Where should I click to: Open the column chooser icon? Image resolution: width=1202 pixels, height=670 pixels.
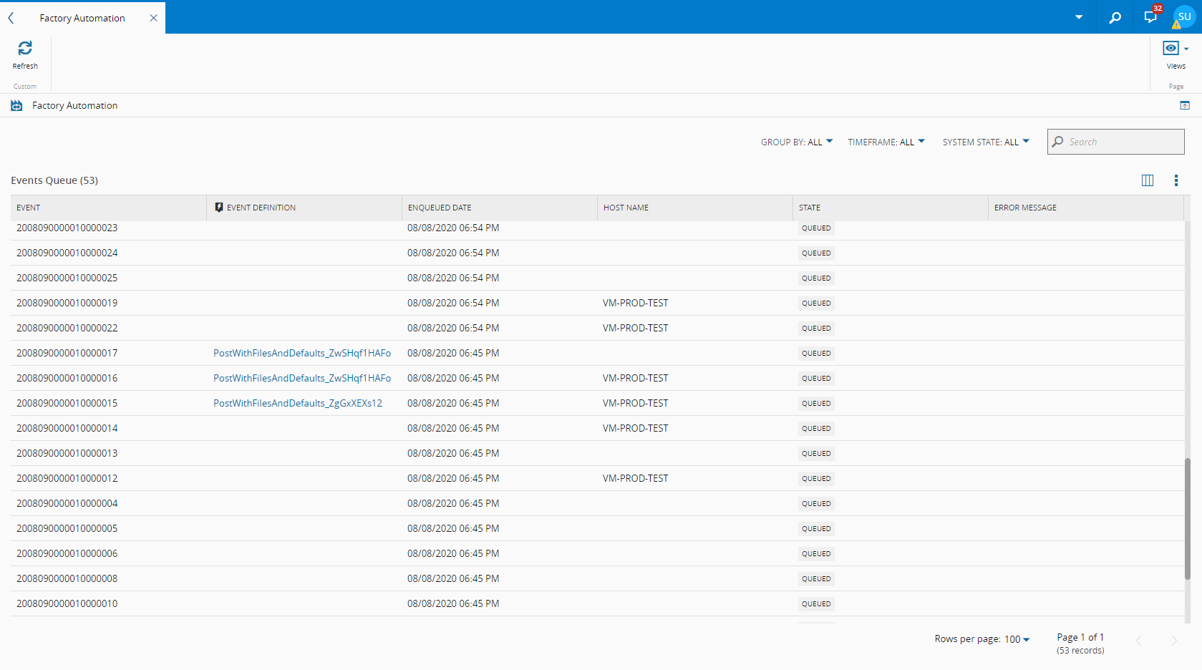[1147, 180]
